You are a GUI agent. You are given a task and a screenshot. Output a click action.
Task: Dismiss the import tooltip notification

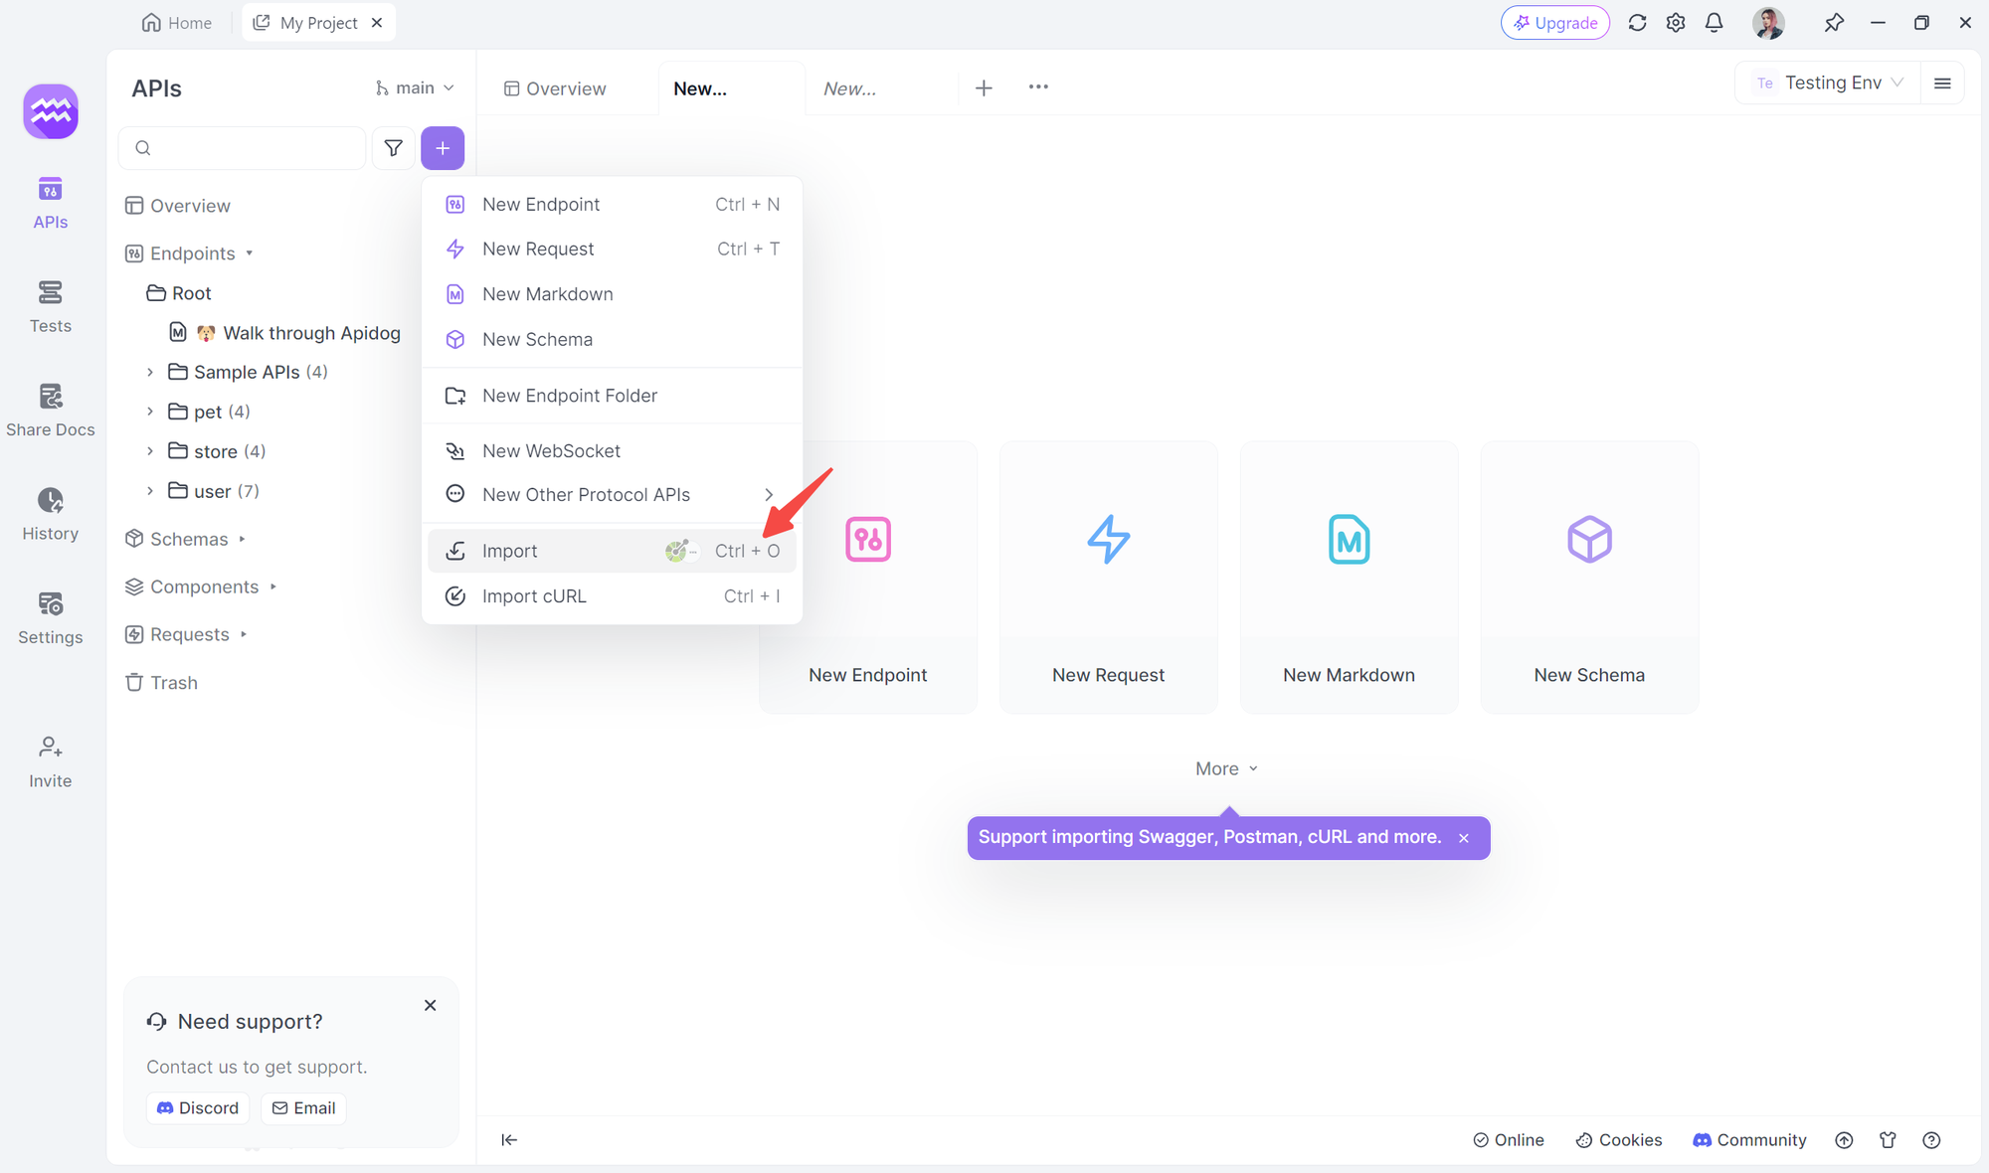tap(1464, 838)
